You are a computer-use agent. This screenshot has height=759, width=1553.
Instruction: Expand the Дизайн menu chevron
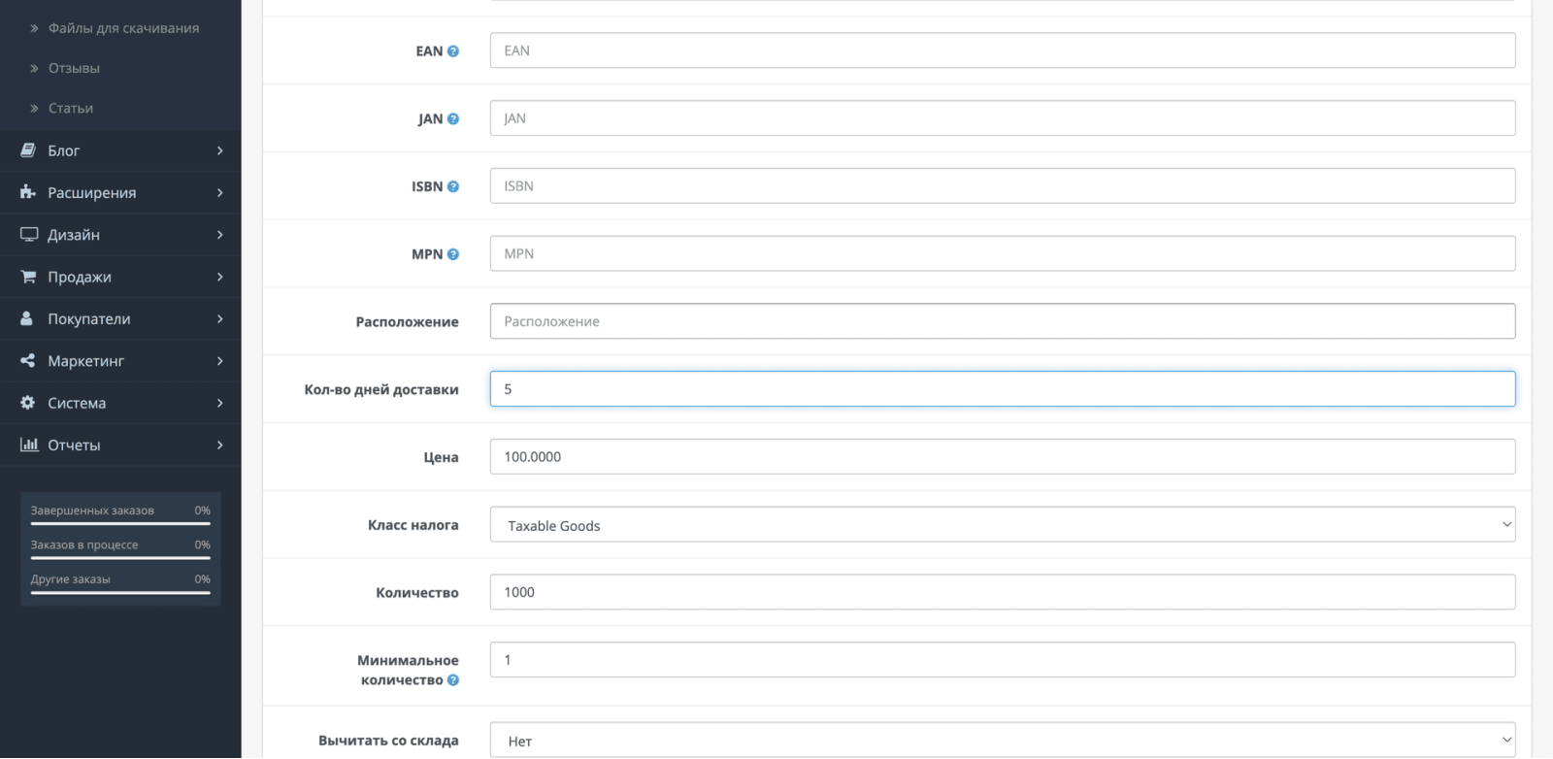point(220,235)
